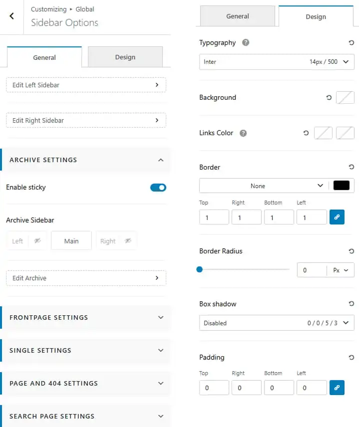The height and width of the screenshot is (427, 359).
Task: Switch to the Design tab in left panel
Action: click(125, 57)
